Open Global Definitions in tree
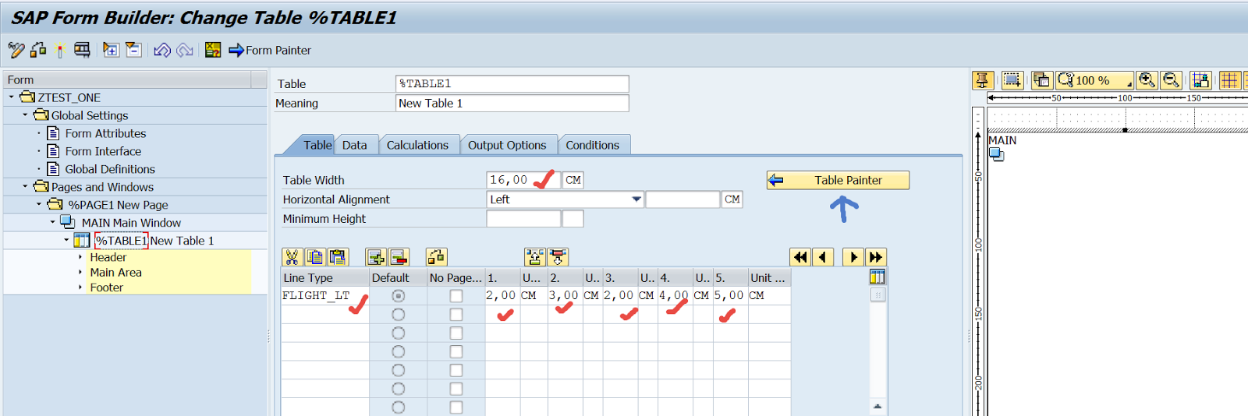This screenshot has width=1248, height=416. (110, 169)
